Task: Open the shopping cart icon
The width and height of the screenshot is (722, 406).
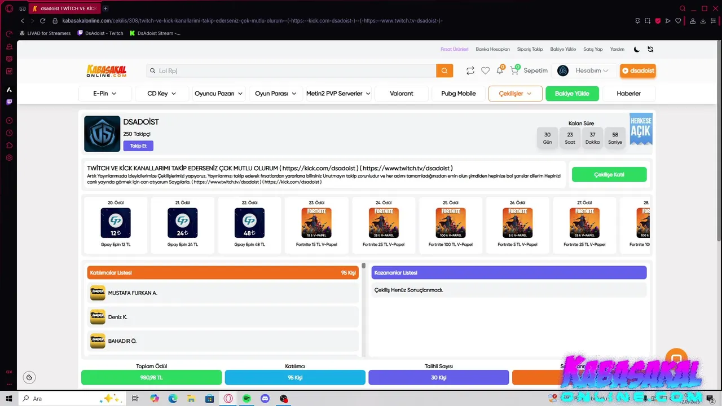Action: pos(514,70)
